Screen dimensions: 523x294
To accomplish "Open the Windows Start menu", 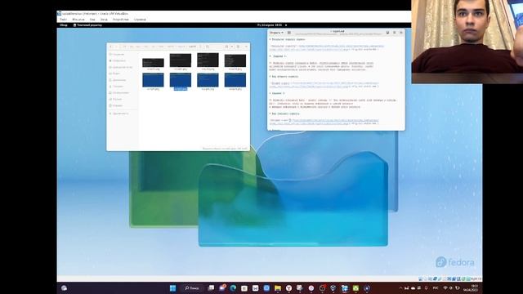I will coord(172,288).
